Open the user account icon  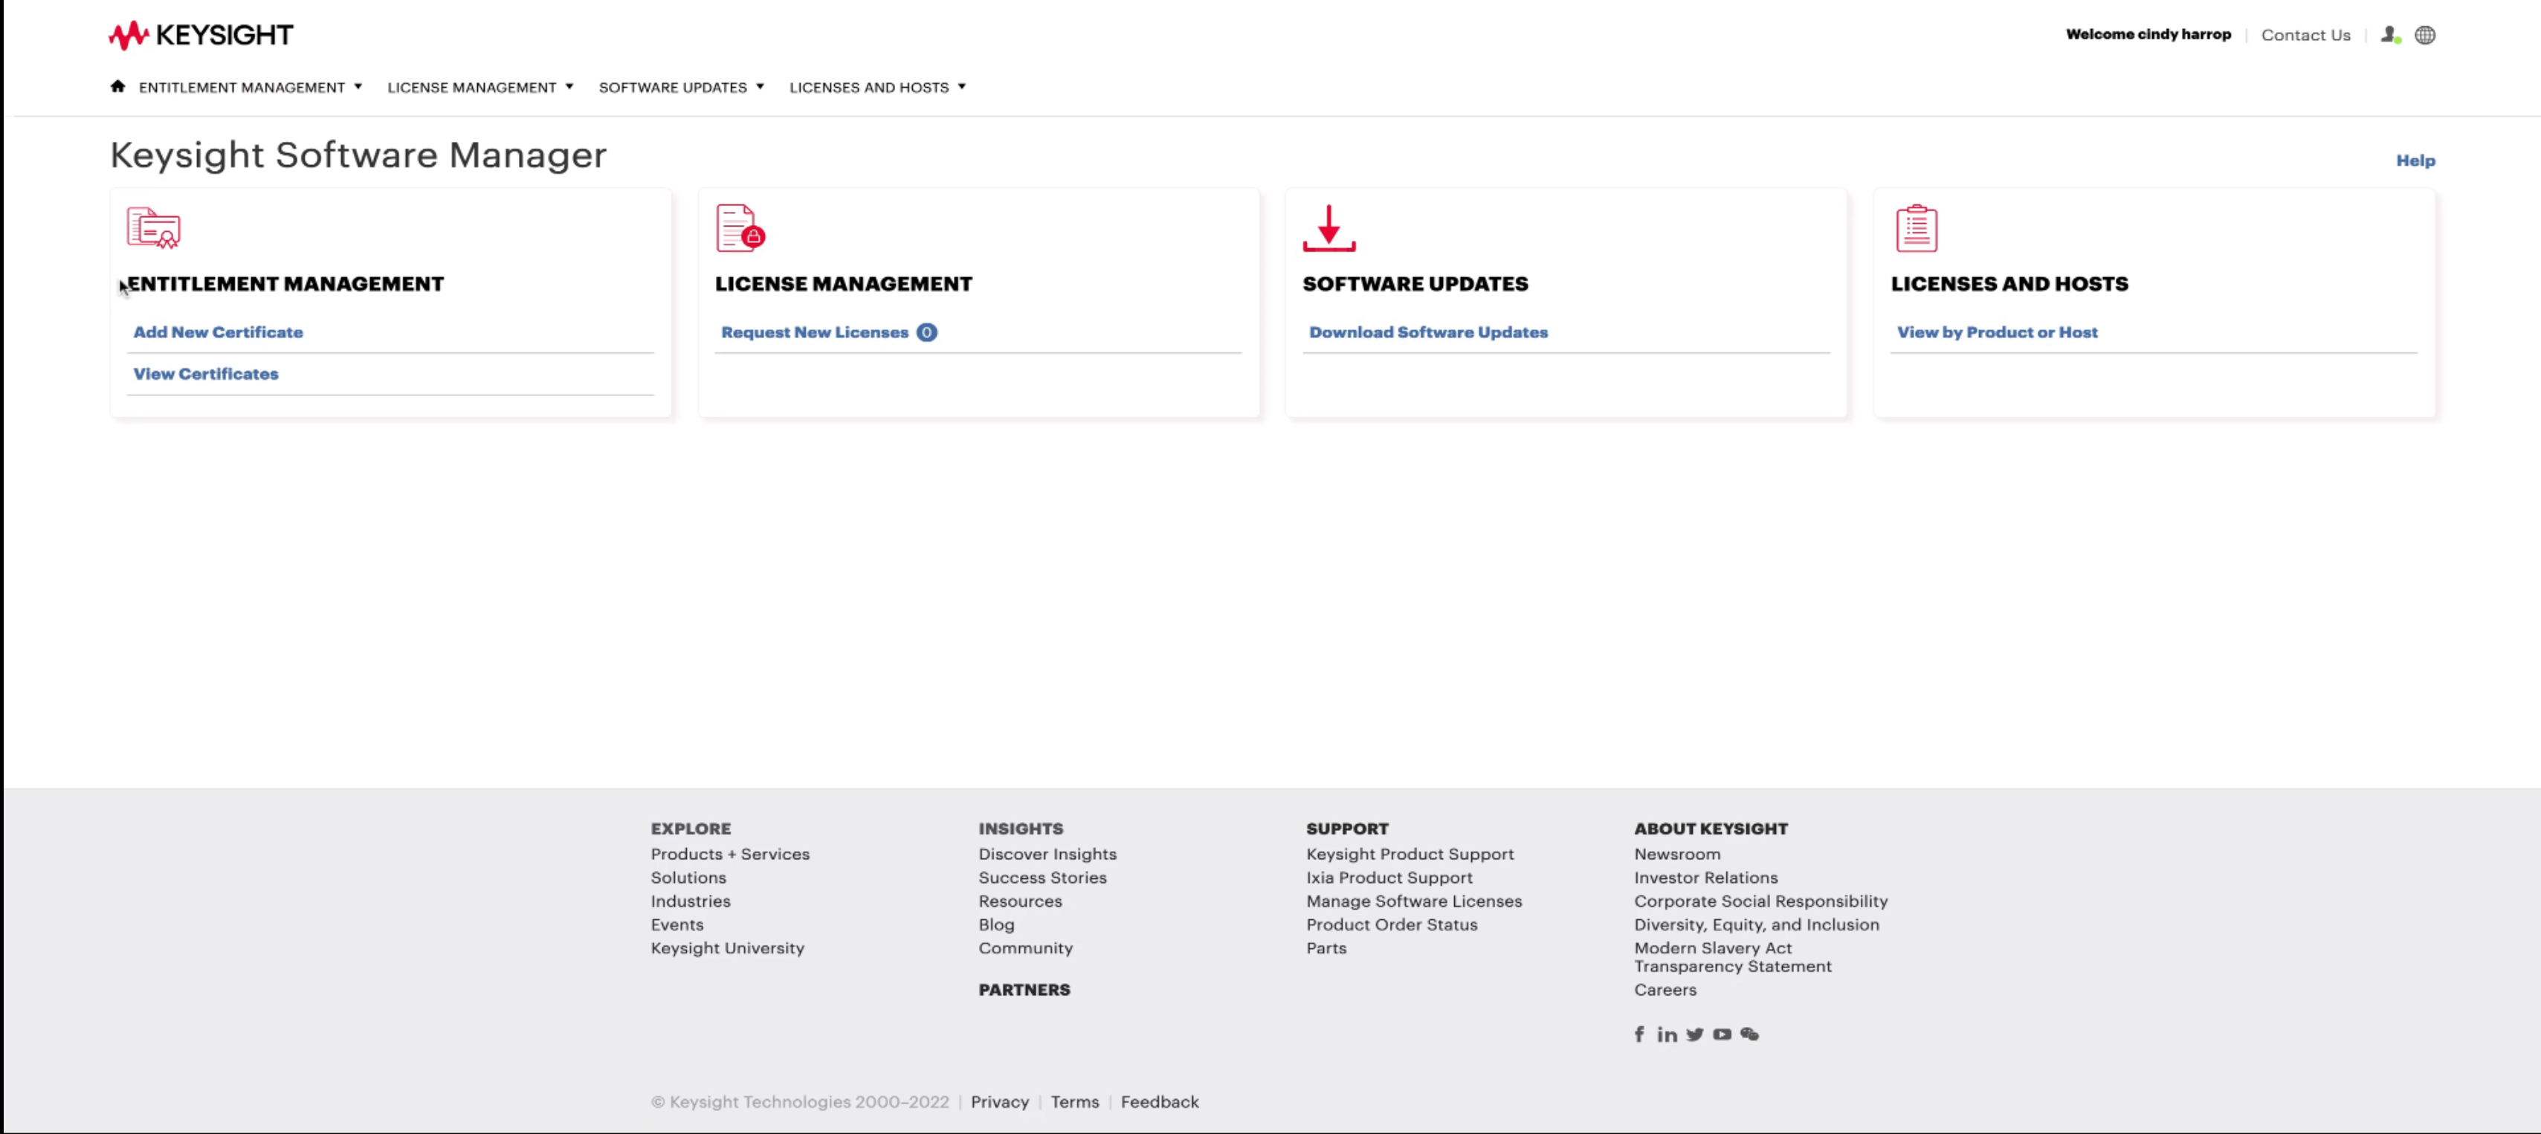(2390, 34)
